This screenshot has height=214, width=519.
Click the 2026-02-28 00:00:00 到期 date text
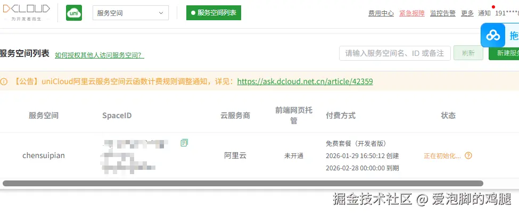pyautogui.click(x=362, y=168)
